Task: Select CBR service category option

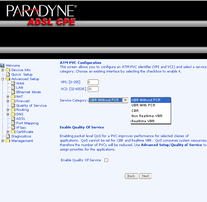Action: pos(151,110)
